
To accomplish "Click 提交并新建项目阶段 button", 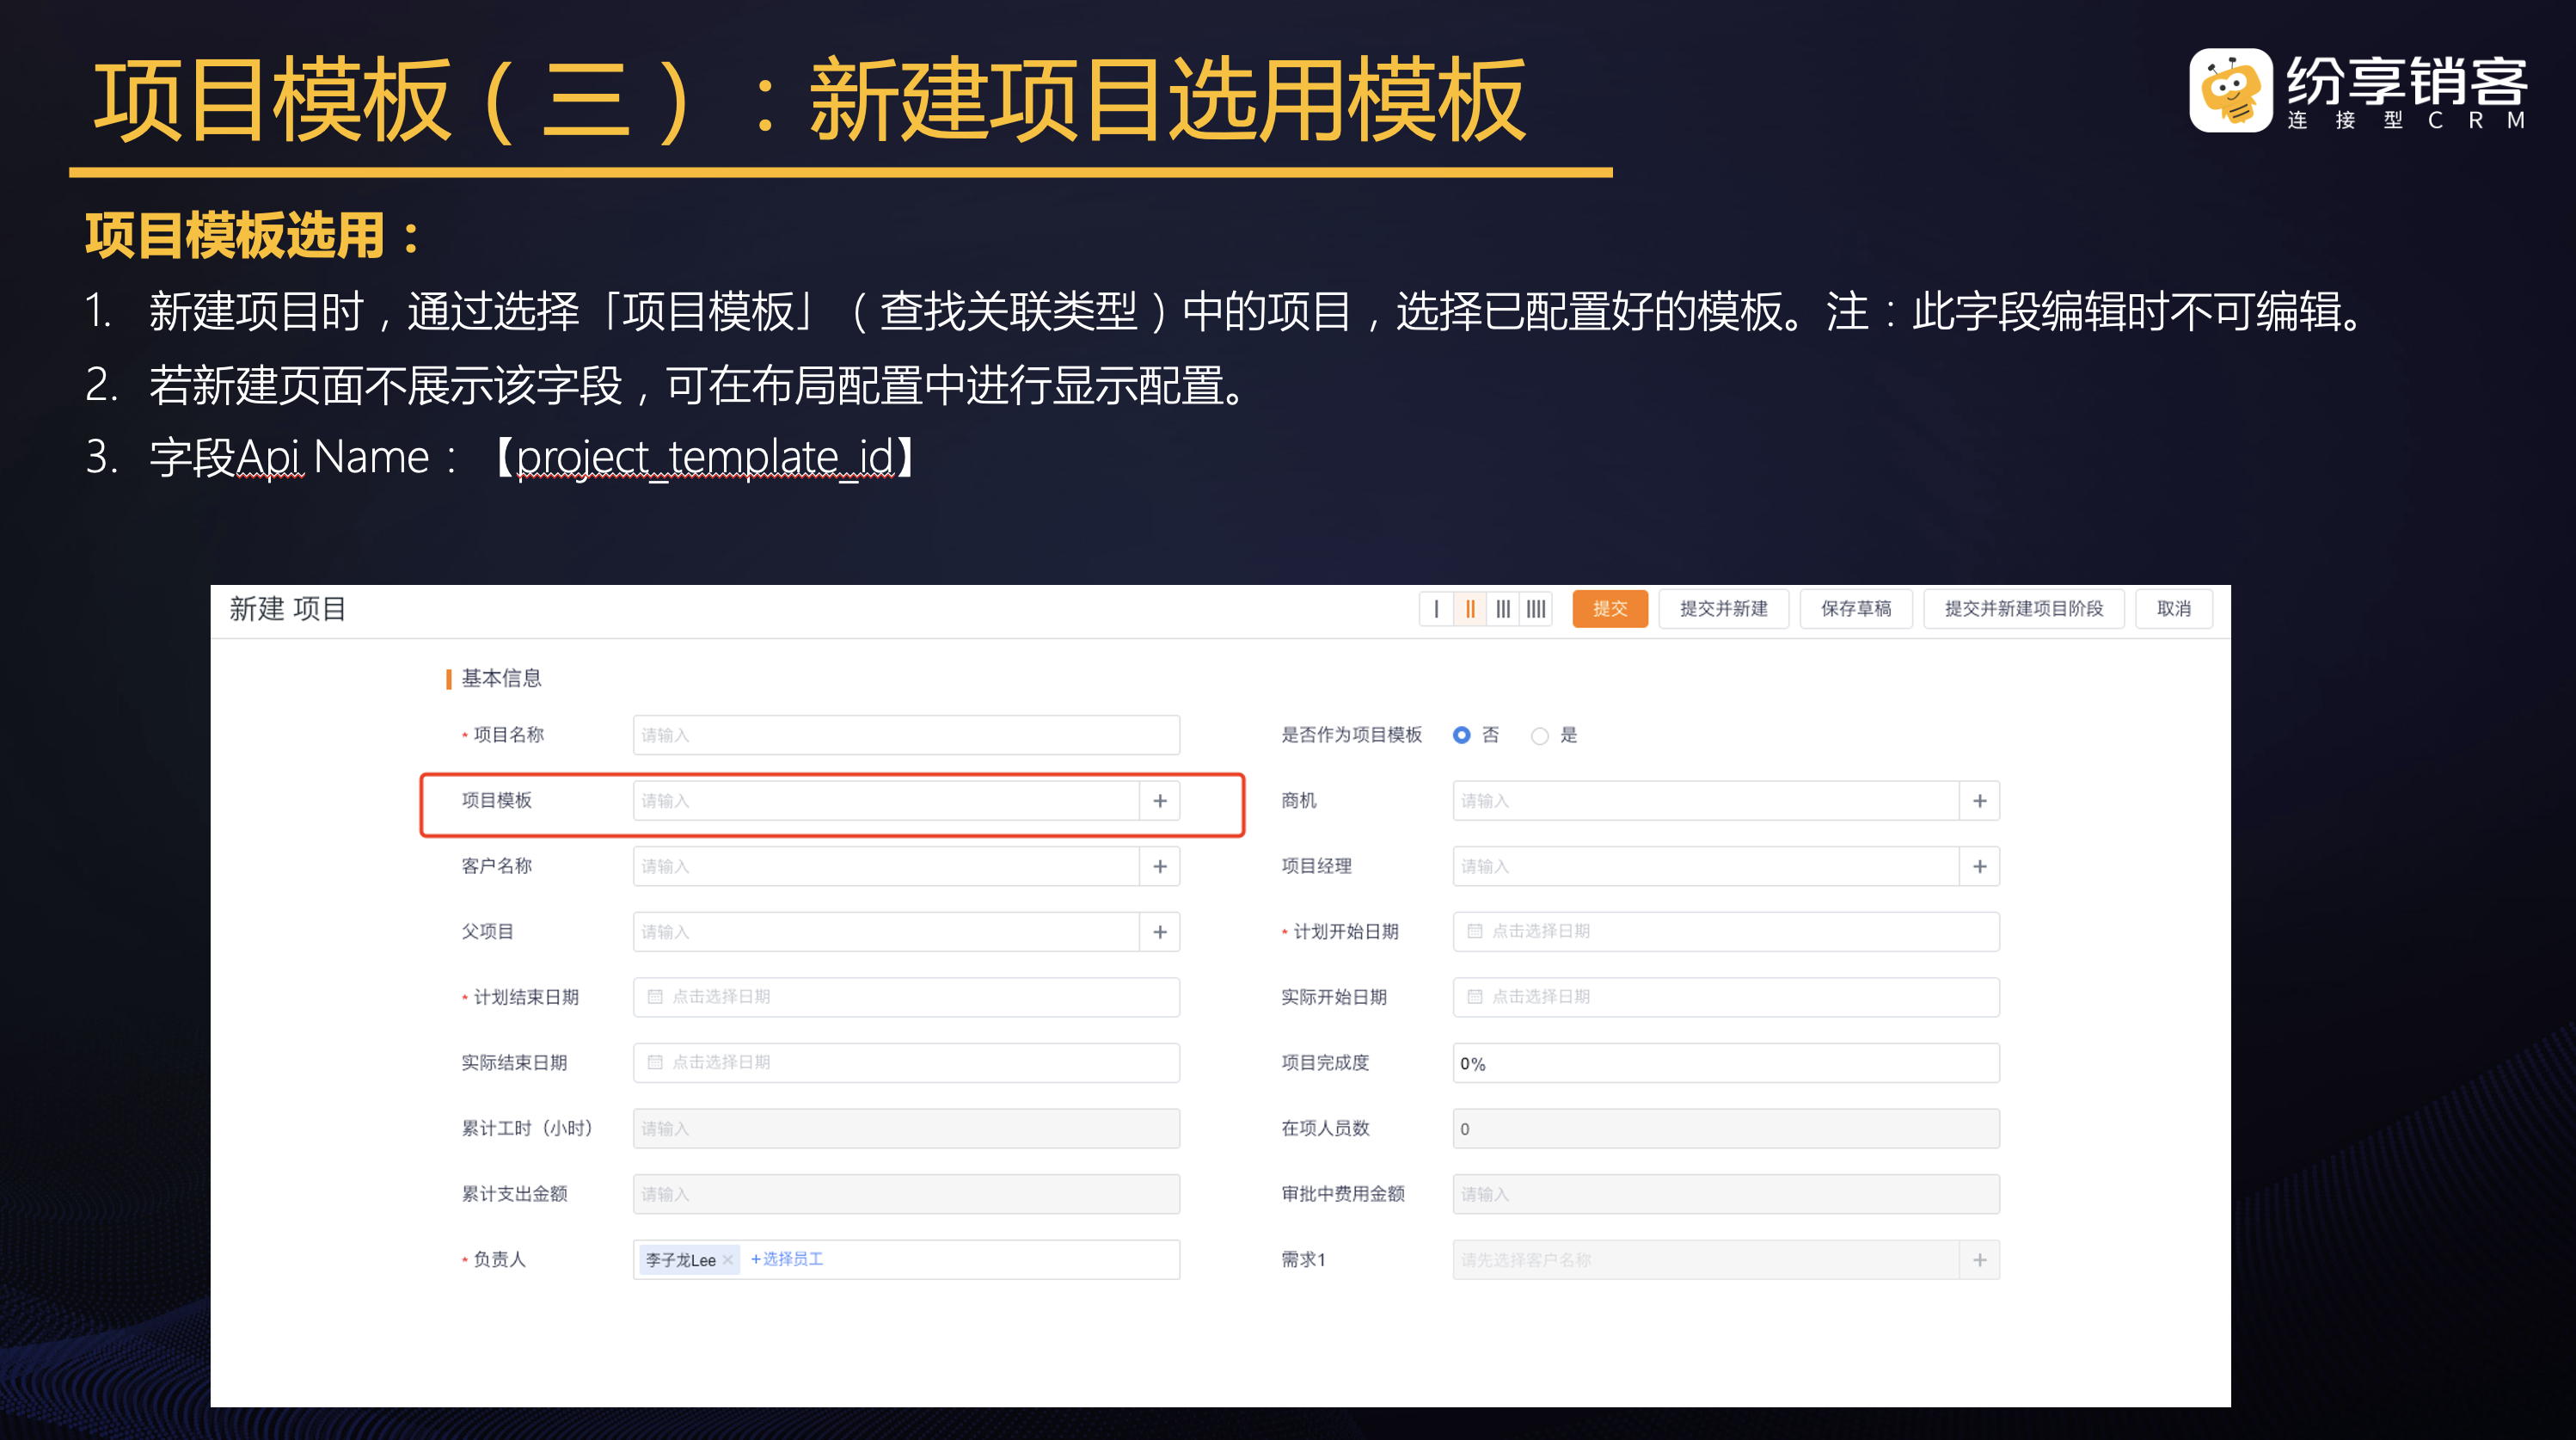I will [x=2024, y=608].
